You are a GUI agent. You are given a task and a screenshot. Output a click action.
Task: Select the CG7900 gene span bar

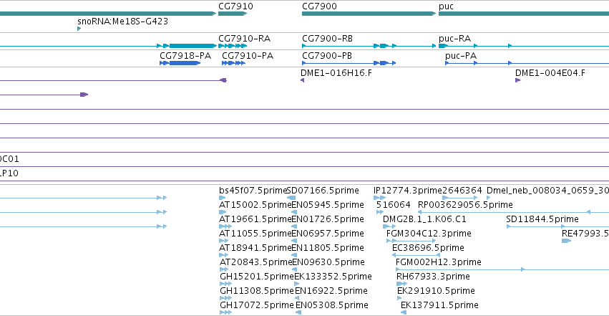369,14
